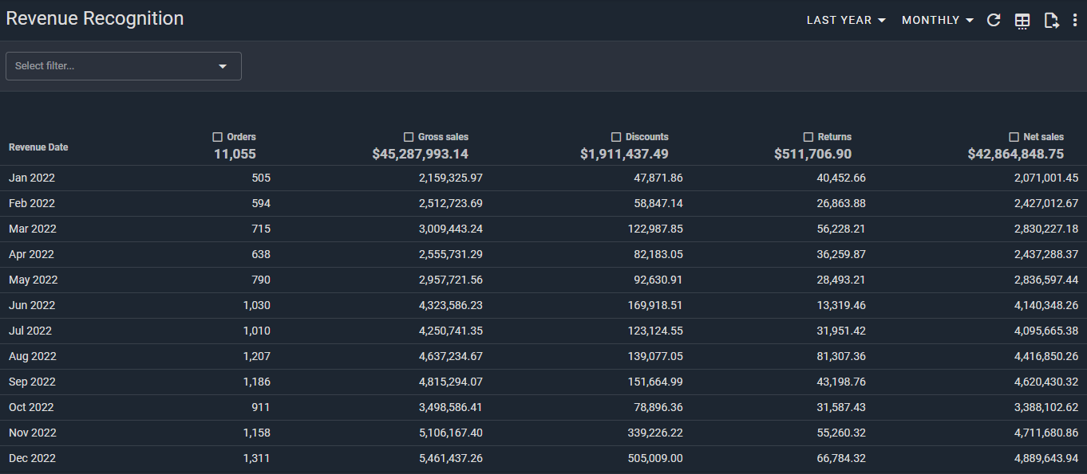Open the table view options icon
The image size is (1087, 474).
[1022, 21]
